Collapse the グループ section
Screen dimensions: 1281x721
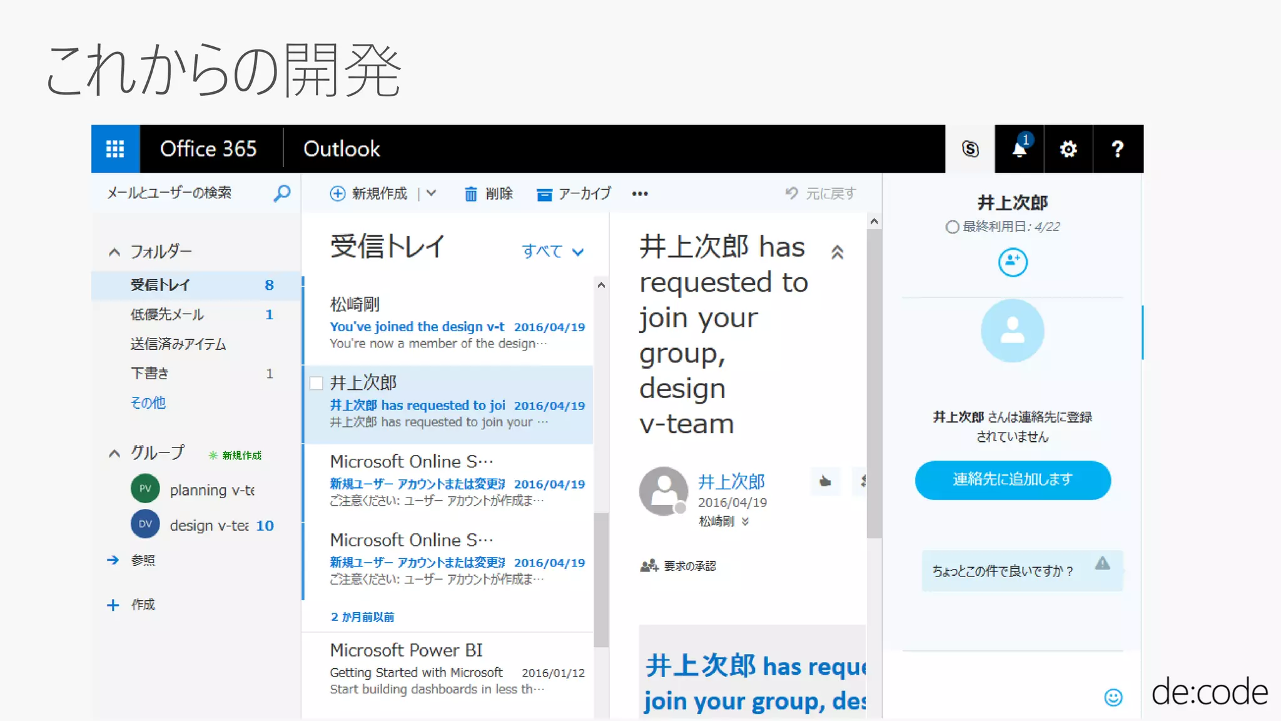click(x=114, y=454)
